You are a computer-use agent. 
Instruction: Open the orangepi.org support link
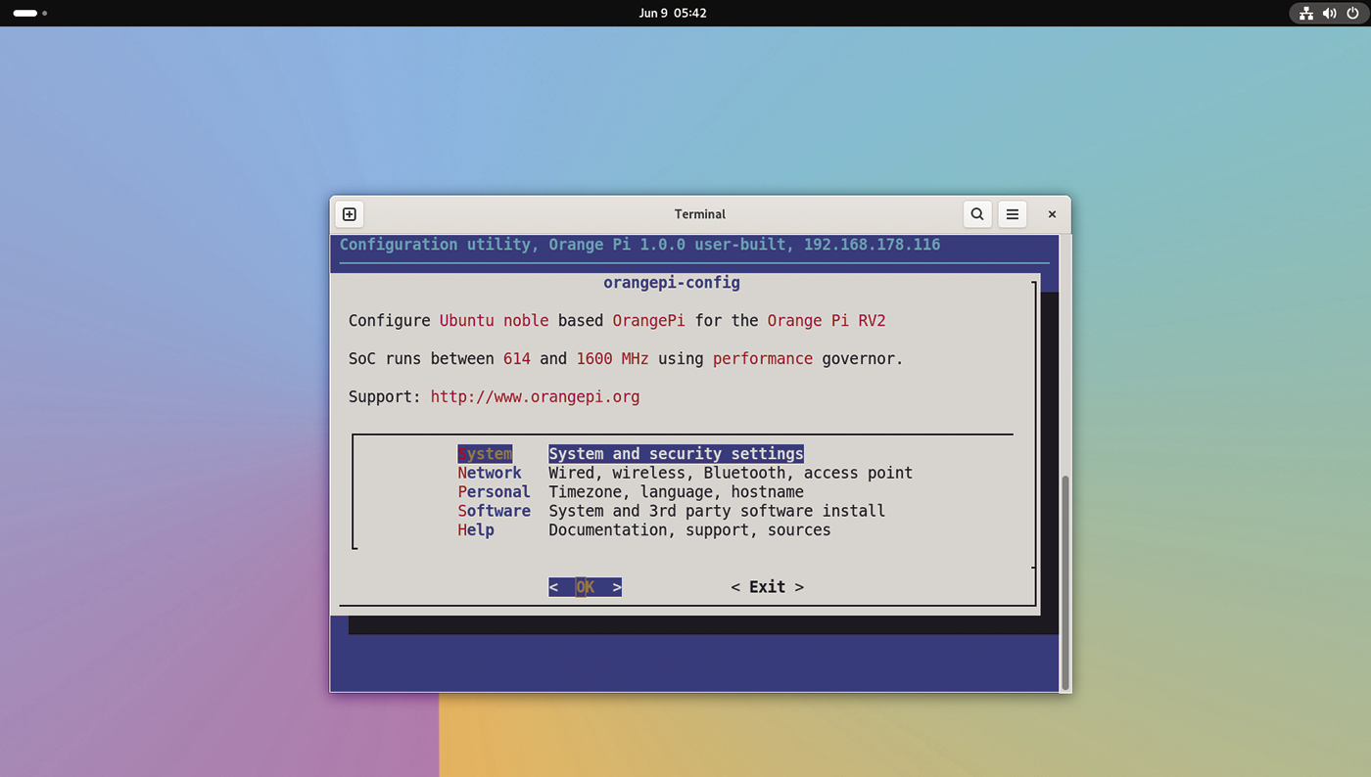[535, 396]
